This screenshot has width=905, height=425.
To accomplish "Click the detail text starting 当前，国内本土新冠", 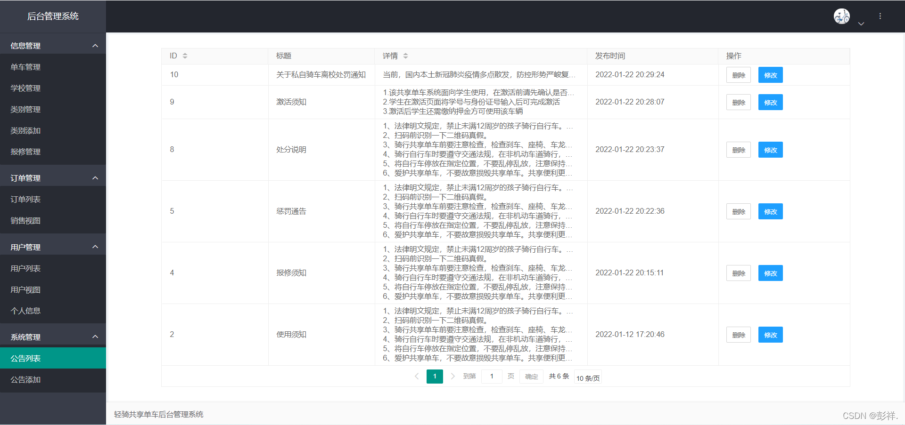I will (x=479, y=74).
